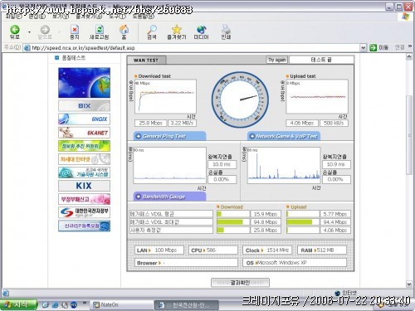Click the 25.8 Mbps download result box
This screenshot has width=415, height=311.
coord(150,123)
